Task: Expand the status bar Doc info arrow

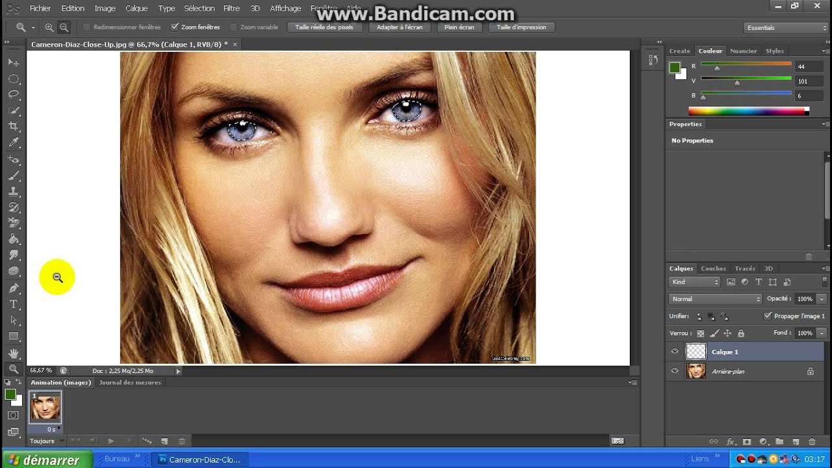Action: [x=178, y=371]
